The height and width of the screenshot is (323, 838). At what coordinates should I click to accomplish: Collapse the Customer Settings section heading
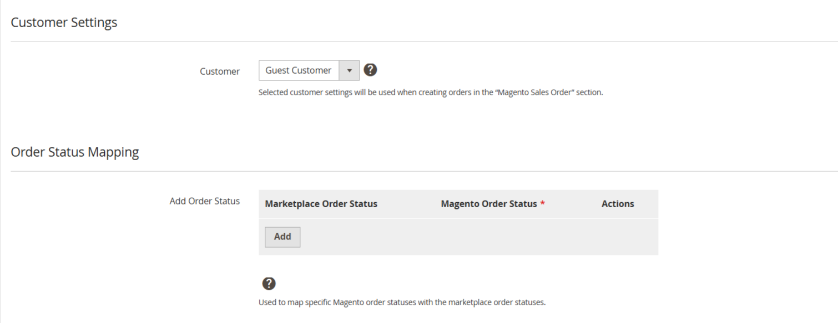tap(64, 22)
